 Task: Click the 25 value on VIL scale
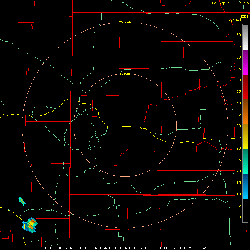239,160
